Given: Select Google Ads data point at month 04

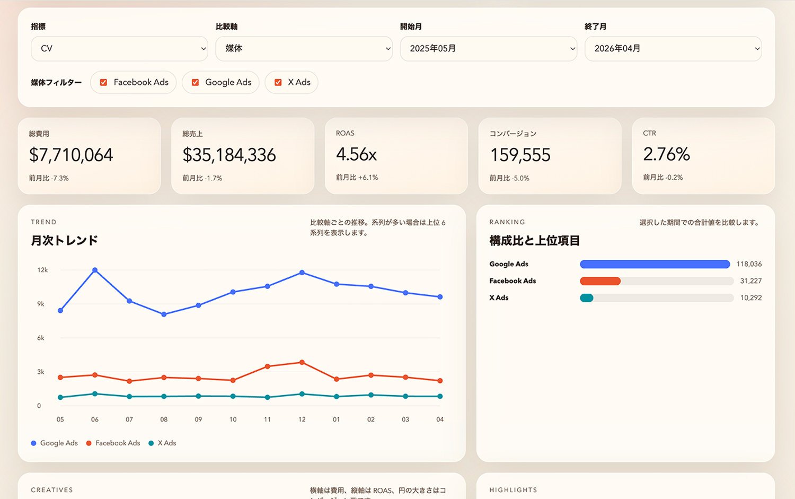Looking at the screenshot, I should click(x=440, y=297).
